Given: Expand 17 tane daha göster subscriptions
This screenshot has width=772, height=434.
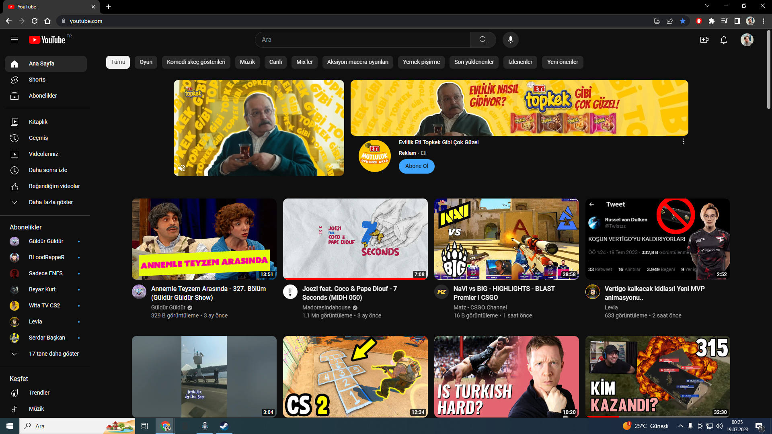Looking at the screenshot, I should click(53, 354).
